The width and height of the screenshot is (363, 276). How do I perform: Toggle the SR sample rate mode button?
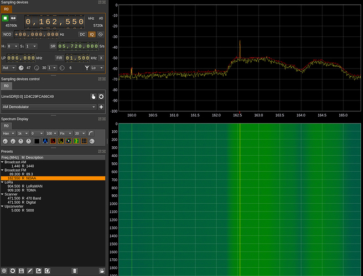(x=53, y=46)
